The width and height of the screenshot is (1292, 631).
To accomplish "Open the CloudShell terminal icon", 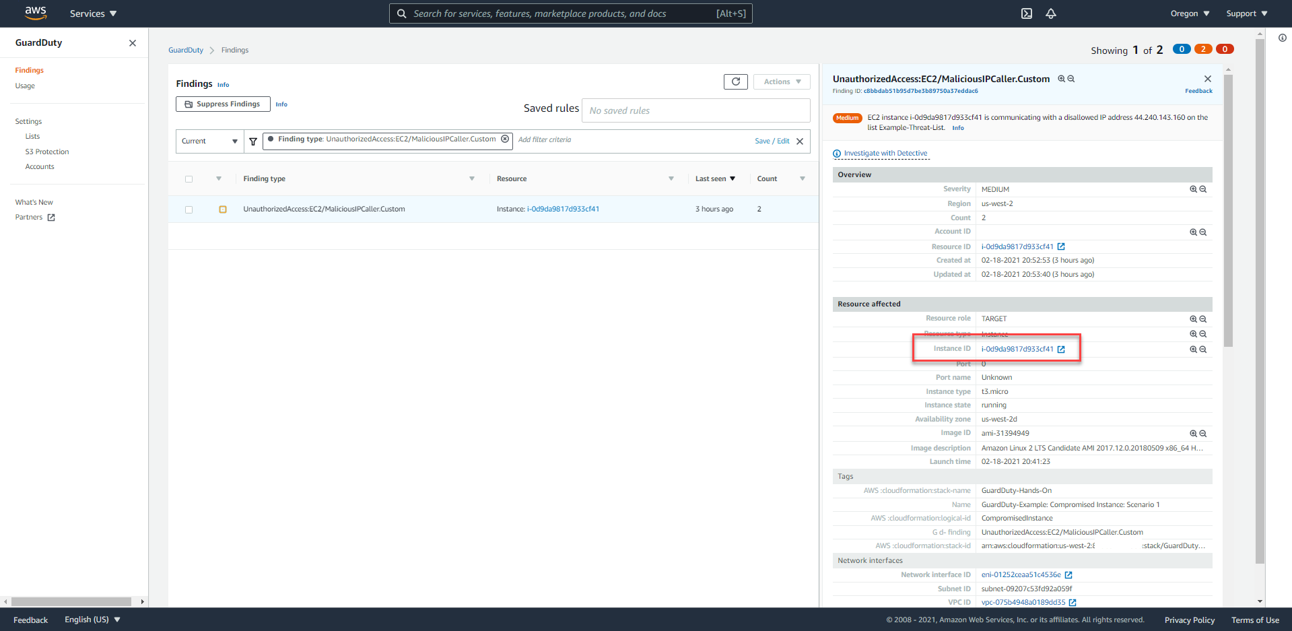I will (x=1027, y=13).
